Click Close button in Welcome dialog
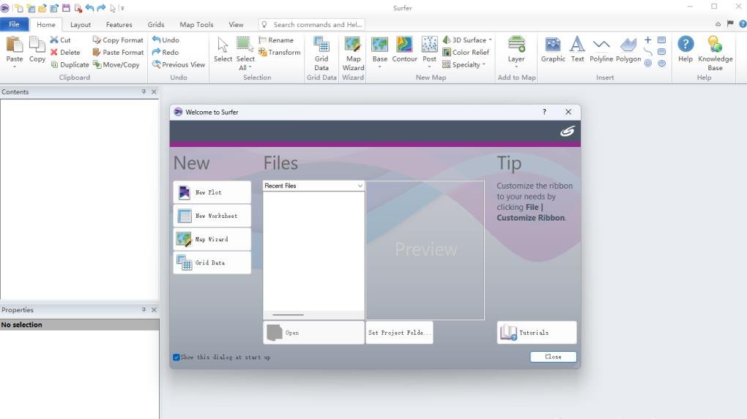747x419 pixels. point(553,357)
